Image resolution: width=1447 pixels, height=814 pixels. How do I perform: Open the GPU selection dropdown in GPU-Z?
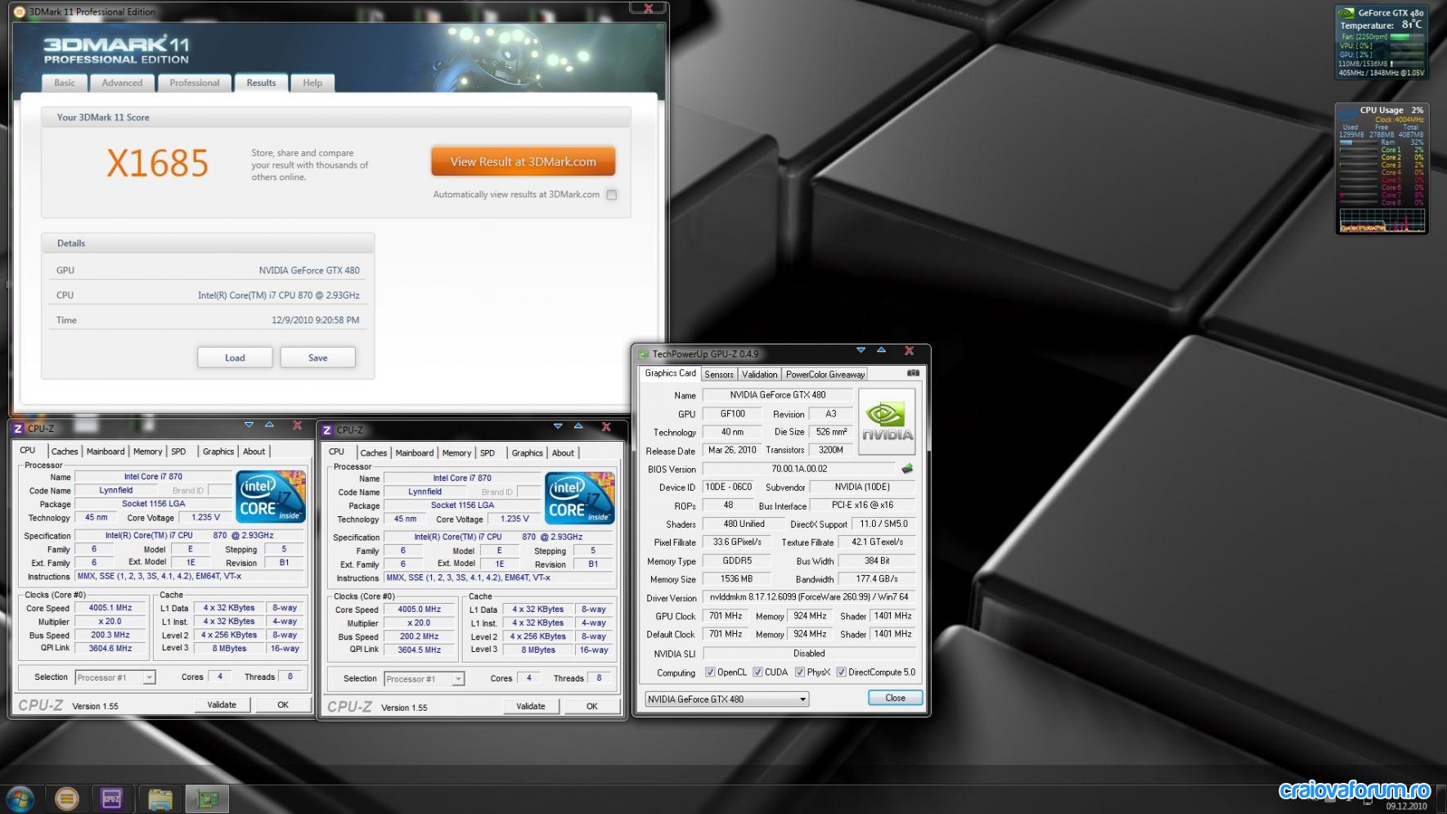[726, 699]
